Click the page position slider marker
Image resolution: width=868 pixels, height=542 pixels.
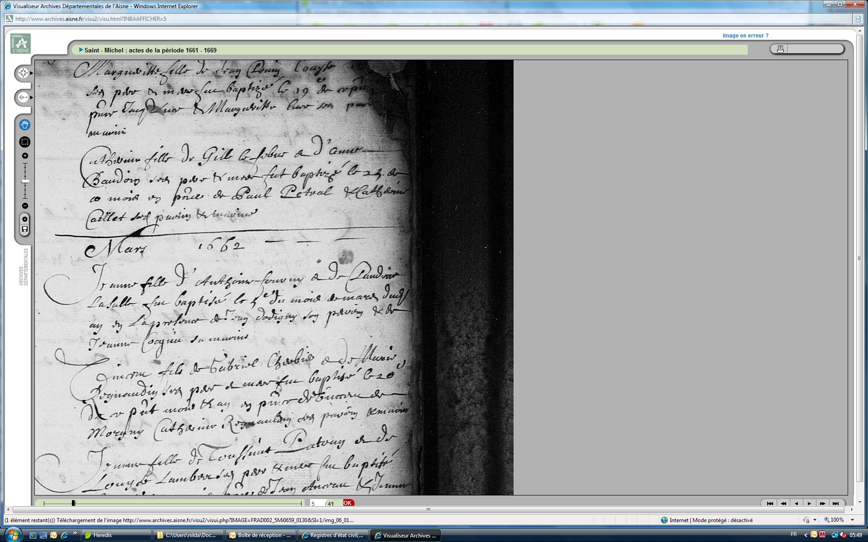73,503
